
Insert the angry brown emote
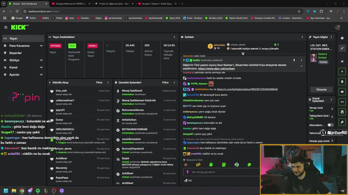pos(186,165)
